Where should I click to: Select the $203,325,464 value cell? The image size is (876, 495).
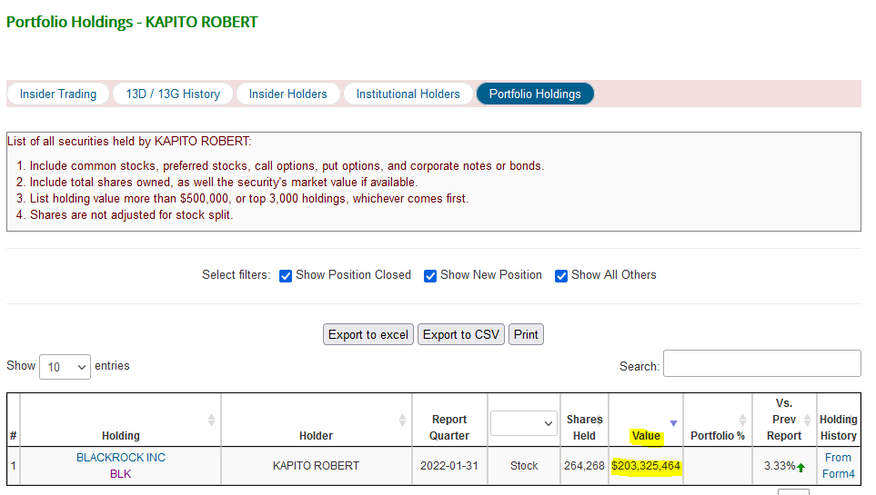[646, 465]
